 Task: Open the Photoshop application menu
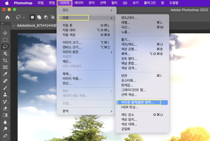click(x=23, y=3)
